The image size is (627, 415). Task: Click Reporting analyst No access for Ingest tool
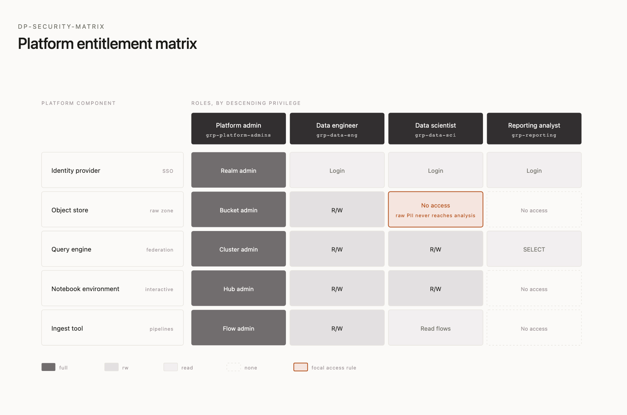(x=534, y=328)
